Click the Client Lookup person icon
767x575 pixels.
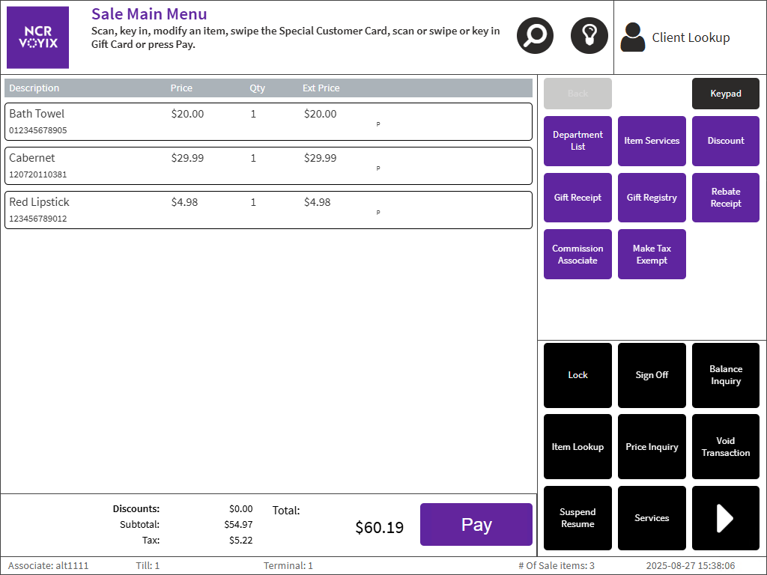[633, 37]
